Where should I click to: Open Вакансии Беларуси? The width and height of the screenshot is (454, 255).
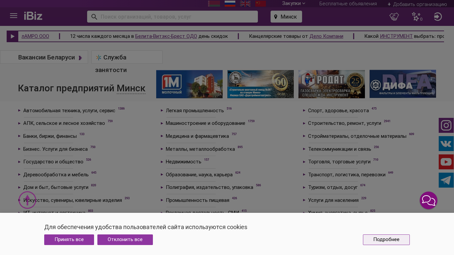[x=44, y=57]
